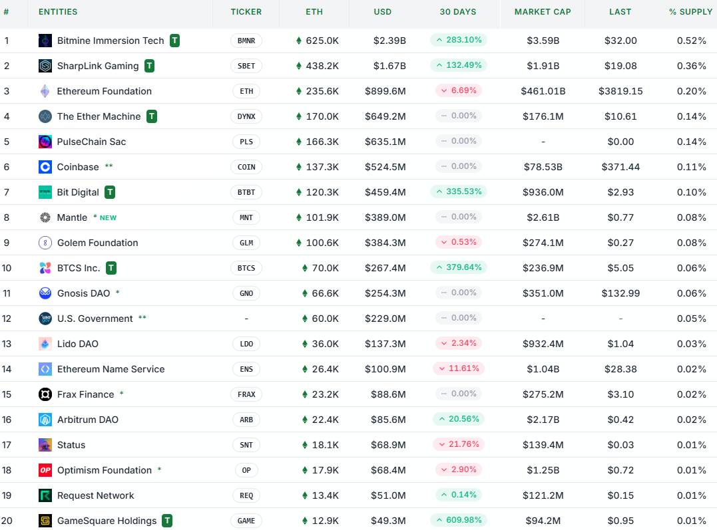Click the 609.98% thirty-day change badge
Screen dimensions: 717x530
point(459,520)
